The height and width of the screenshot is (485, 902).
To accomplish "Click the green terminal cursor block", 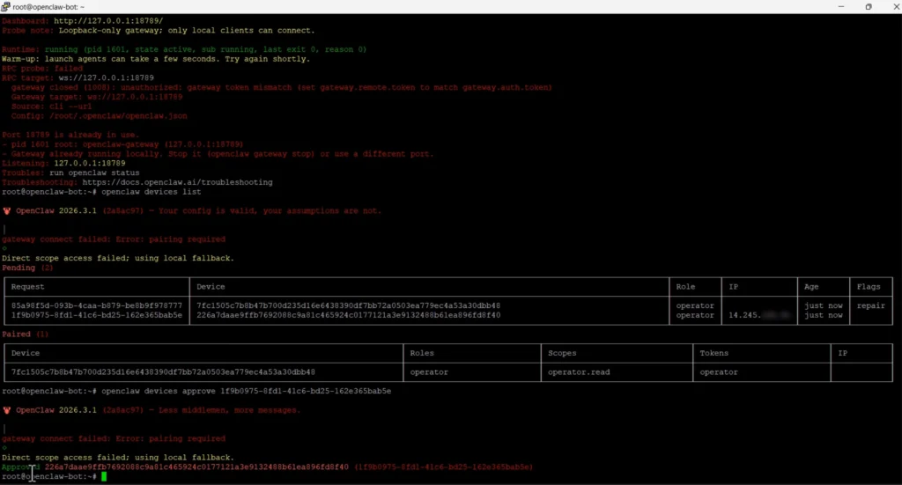I will point(103,476).
